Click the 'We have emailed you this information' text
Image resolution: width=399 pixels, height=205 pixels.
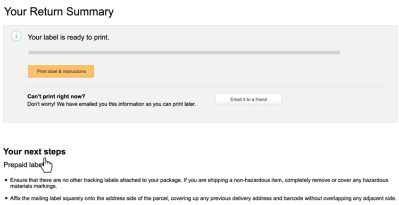[101, 104]
